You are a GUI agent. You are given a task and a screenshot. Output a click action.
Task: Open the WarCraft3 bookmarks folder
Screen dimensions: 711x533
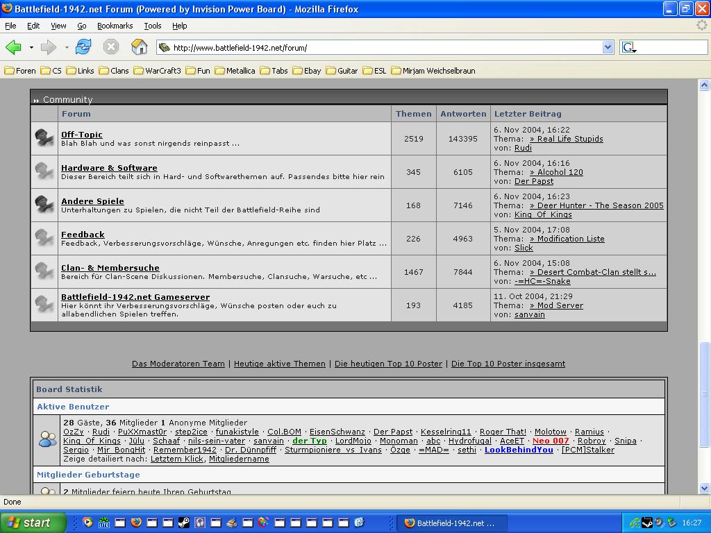(x=157, y=71)
